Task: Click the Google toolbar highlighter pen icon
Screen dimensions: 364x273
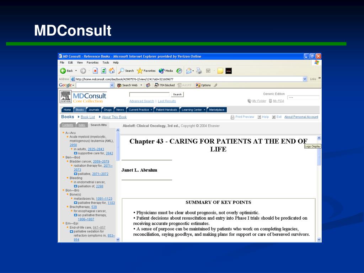Action: coord(216,85)
